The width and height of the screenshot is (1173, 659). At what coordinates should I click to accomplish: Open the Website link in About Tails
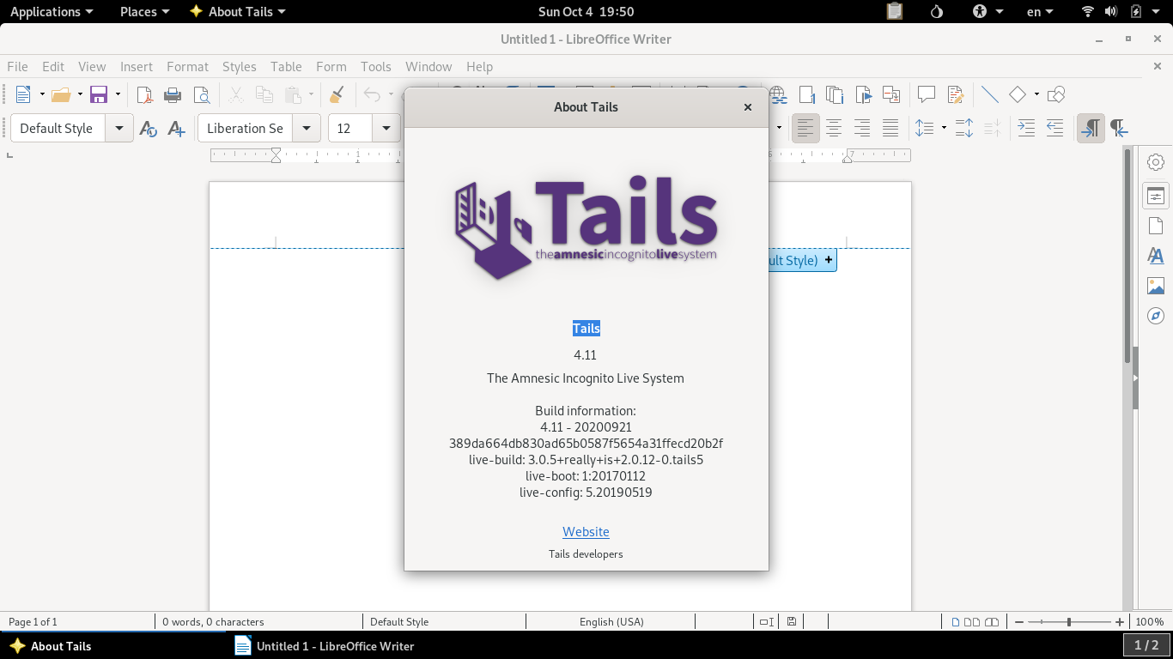[586, 532]
